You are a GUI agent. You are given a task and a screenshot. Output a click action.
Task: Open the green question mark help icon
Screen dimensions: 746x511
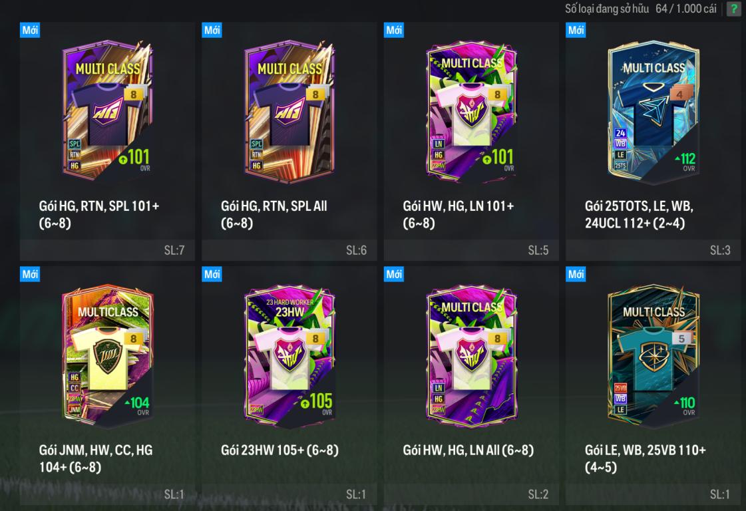click(x=733, y=9)
